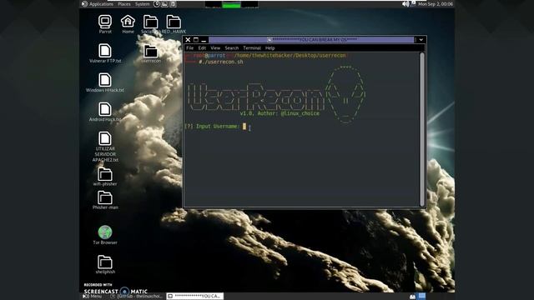The height and width of the screenshot is (300, 534).
Task: Open the Terminal menu in the menu bar
Action: click(x=252, y=48)
